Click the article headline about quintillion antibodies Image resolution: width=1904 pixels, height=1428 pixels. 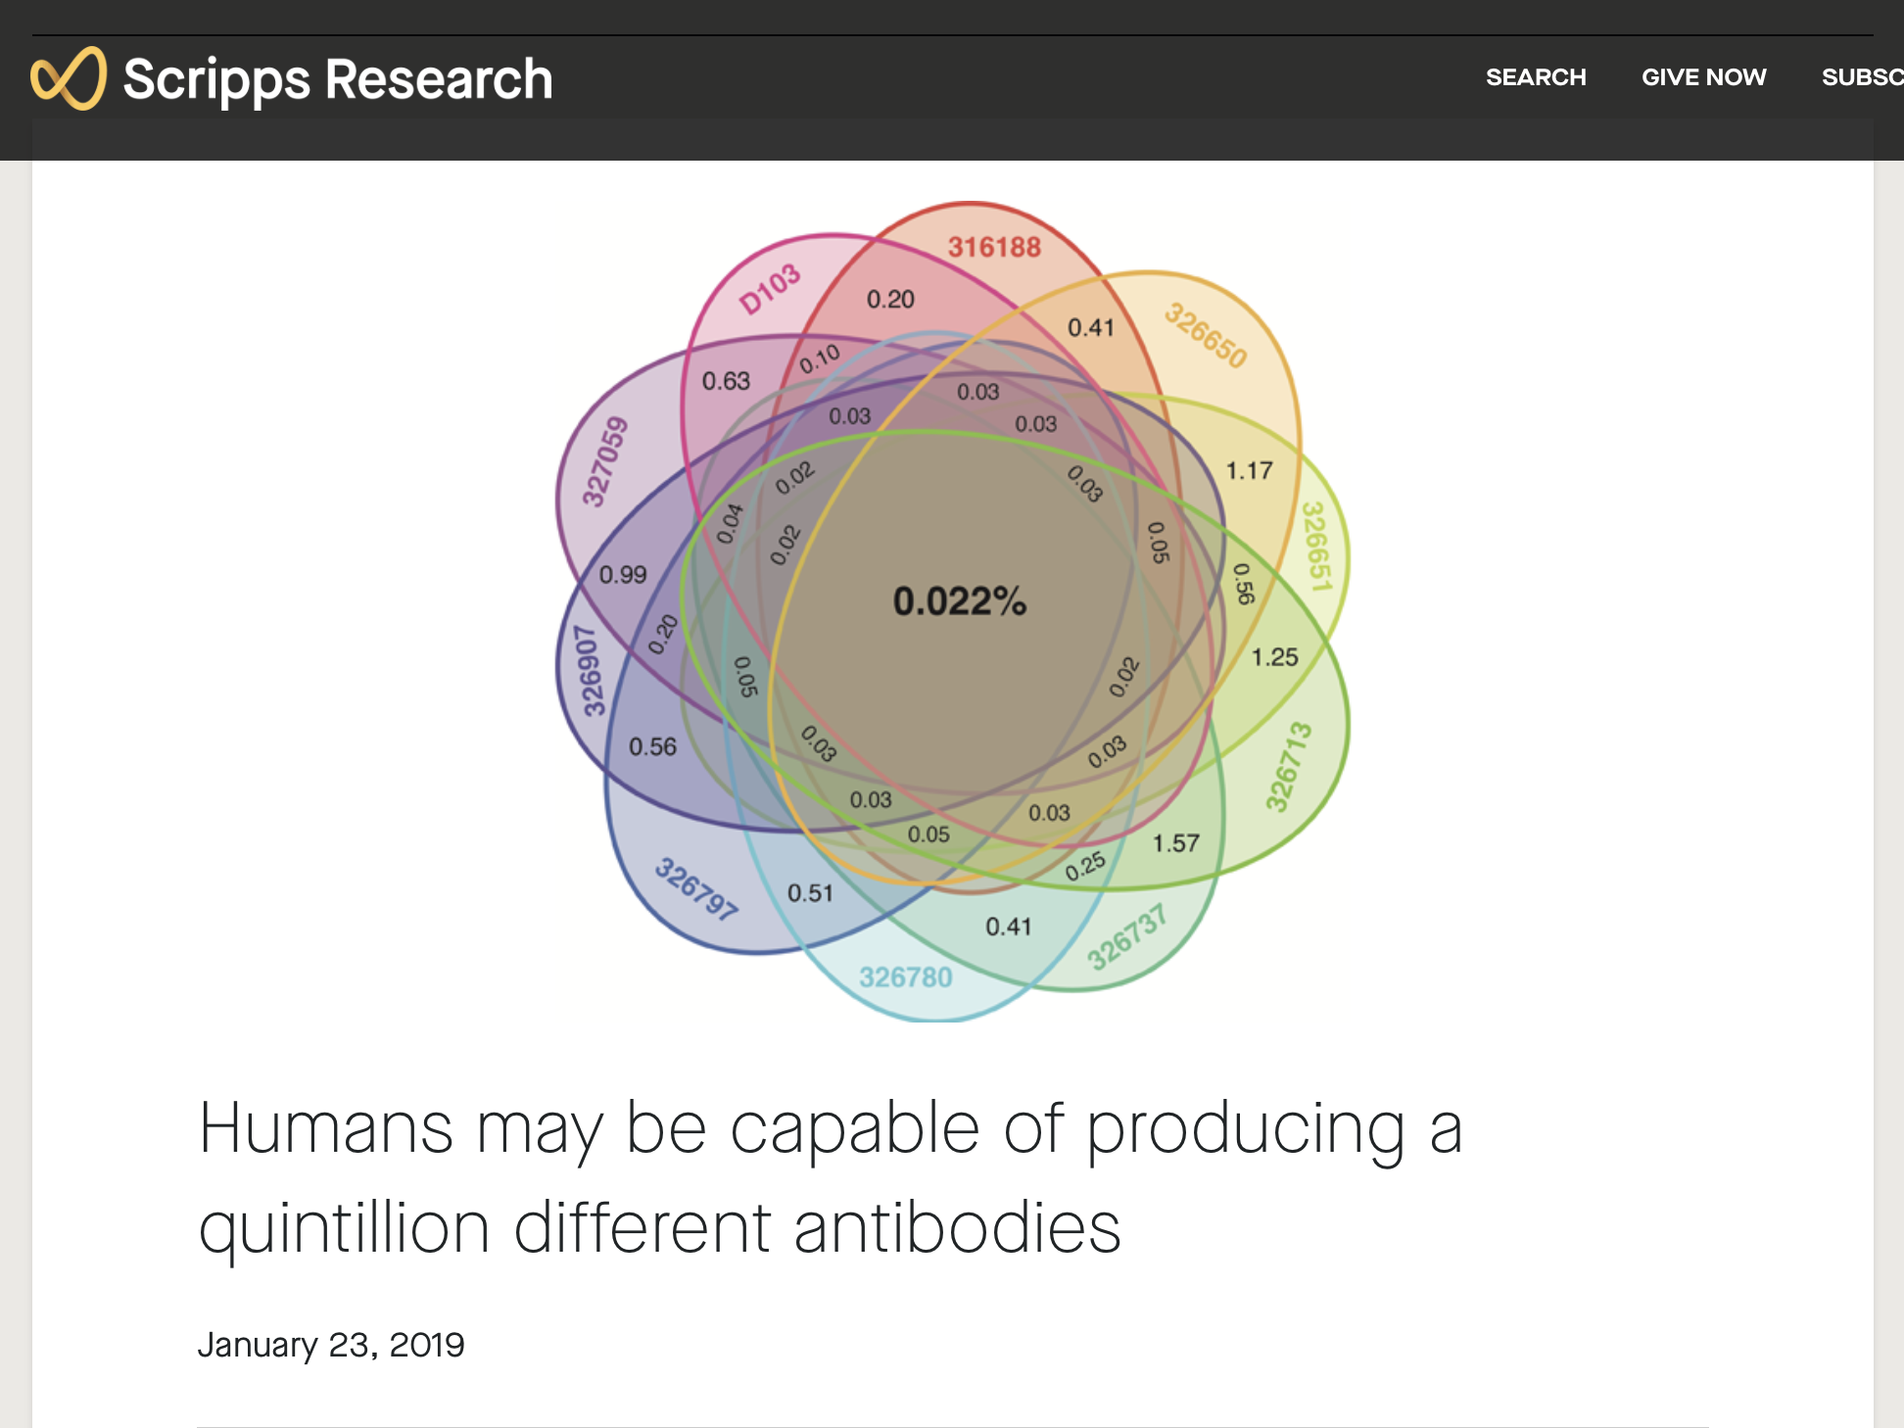(x=831, y=1177)
